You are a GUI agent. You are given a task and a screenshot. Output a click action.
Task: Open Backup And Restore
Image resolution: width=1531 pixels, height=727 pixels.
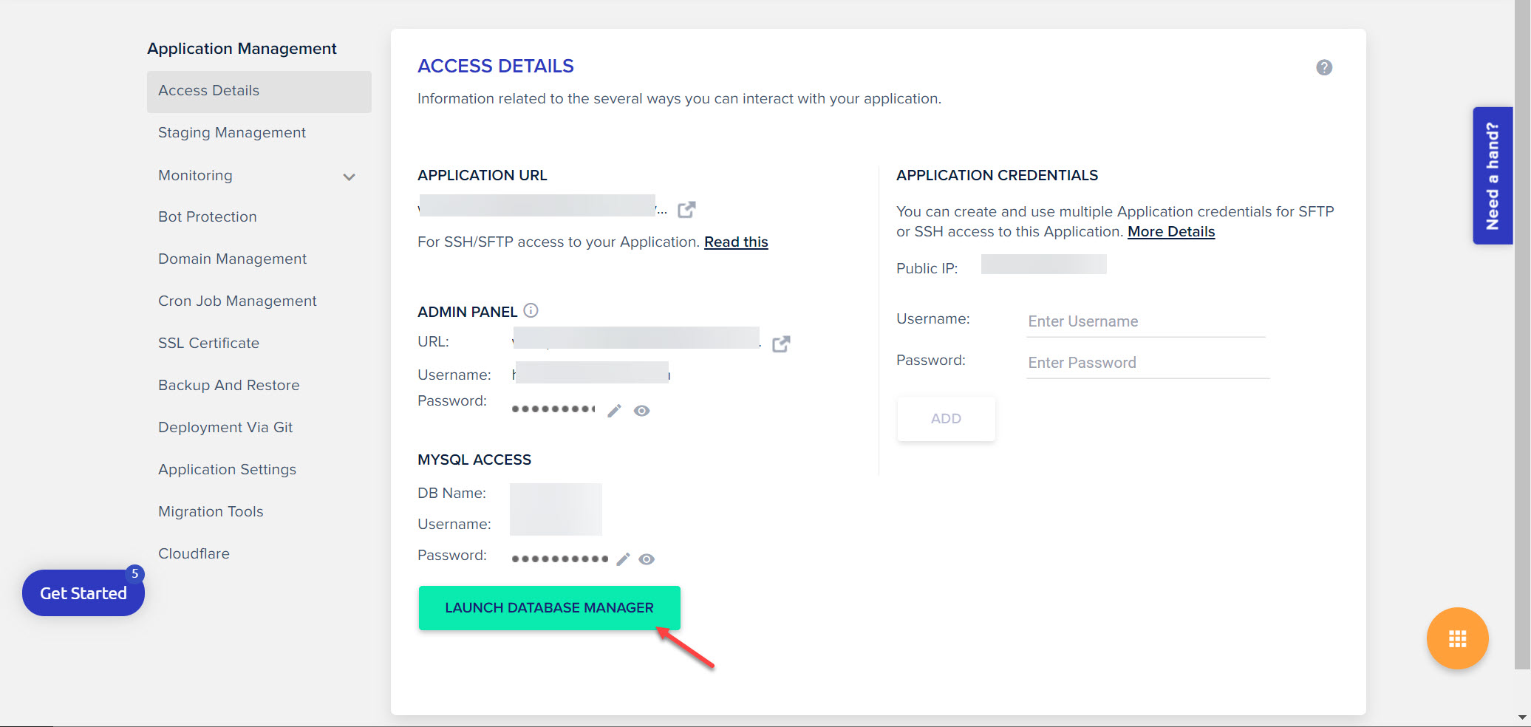coord(228,386)
